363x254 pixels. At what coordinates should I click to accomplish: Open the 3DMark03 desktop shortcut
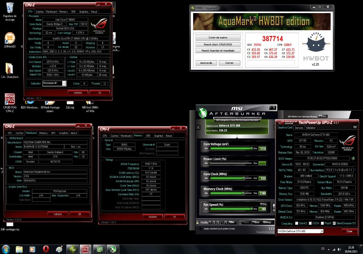[x=10, y=40]
